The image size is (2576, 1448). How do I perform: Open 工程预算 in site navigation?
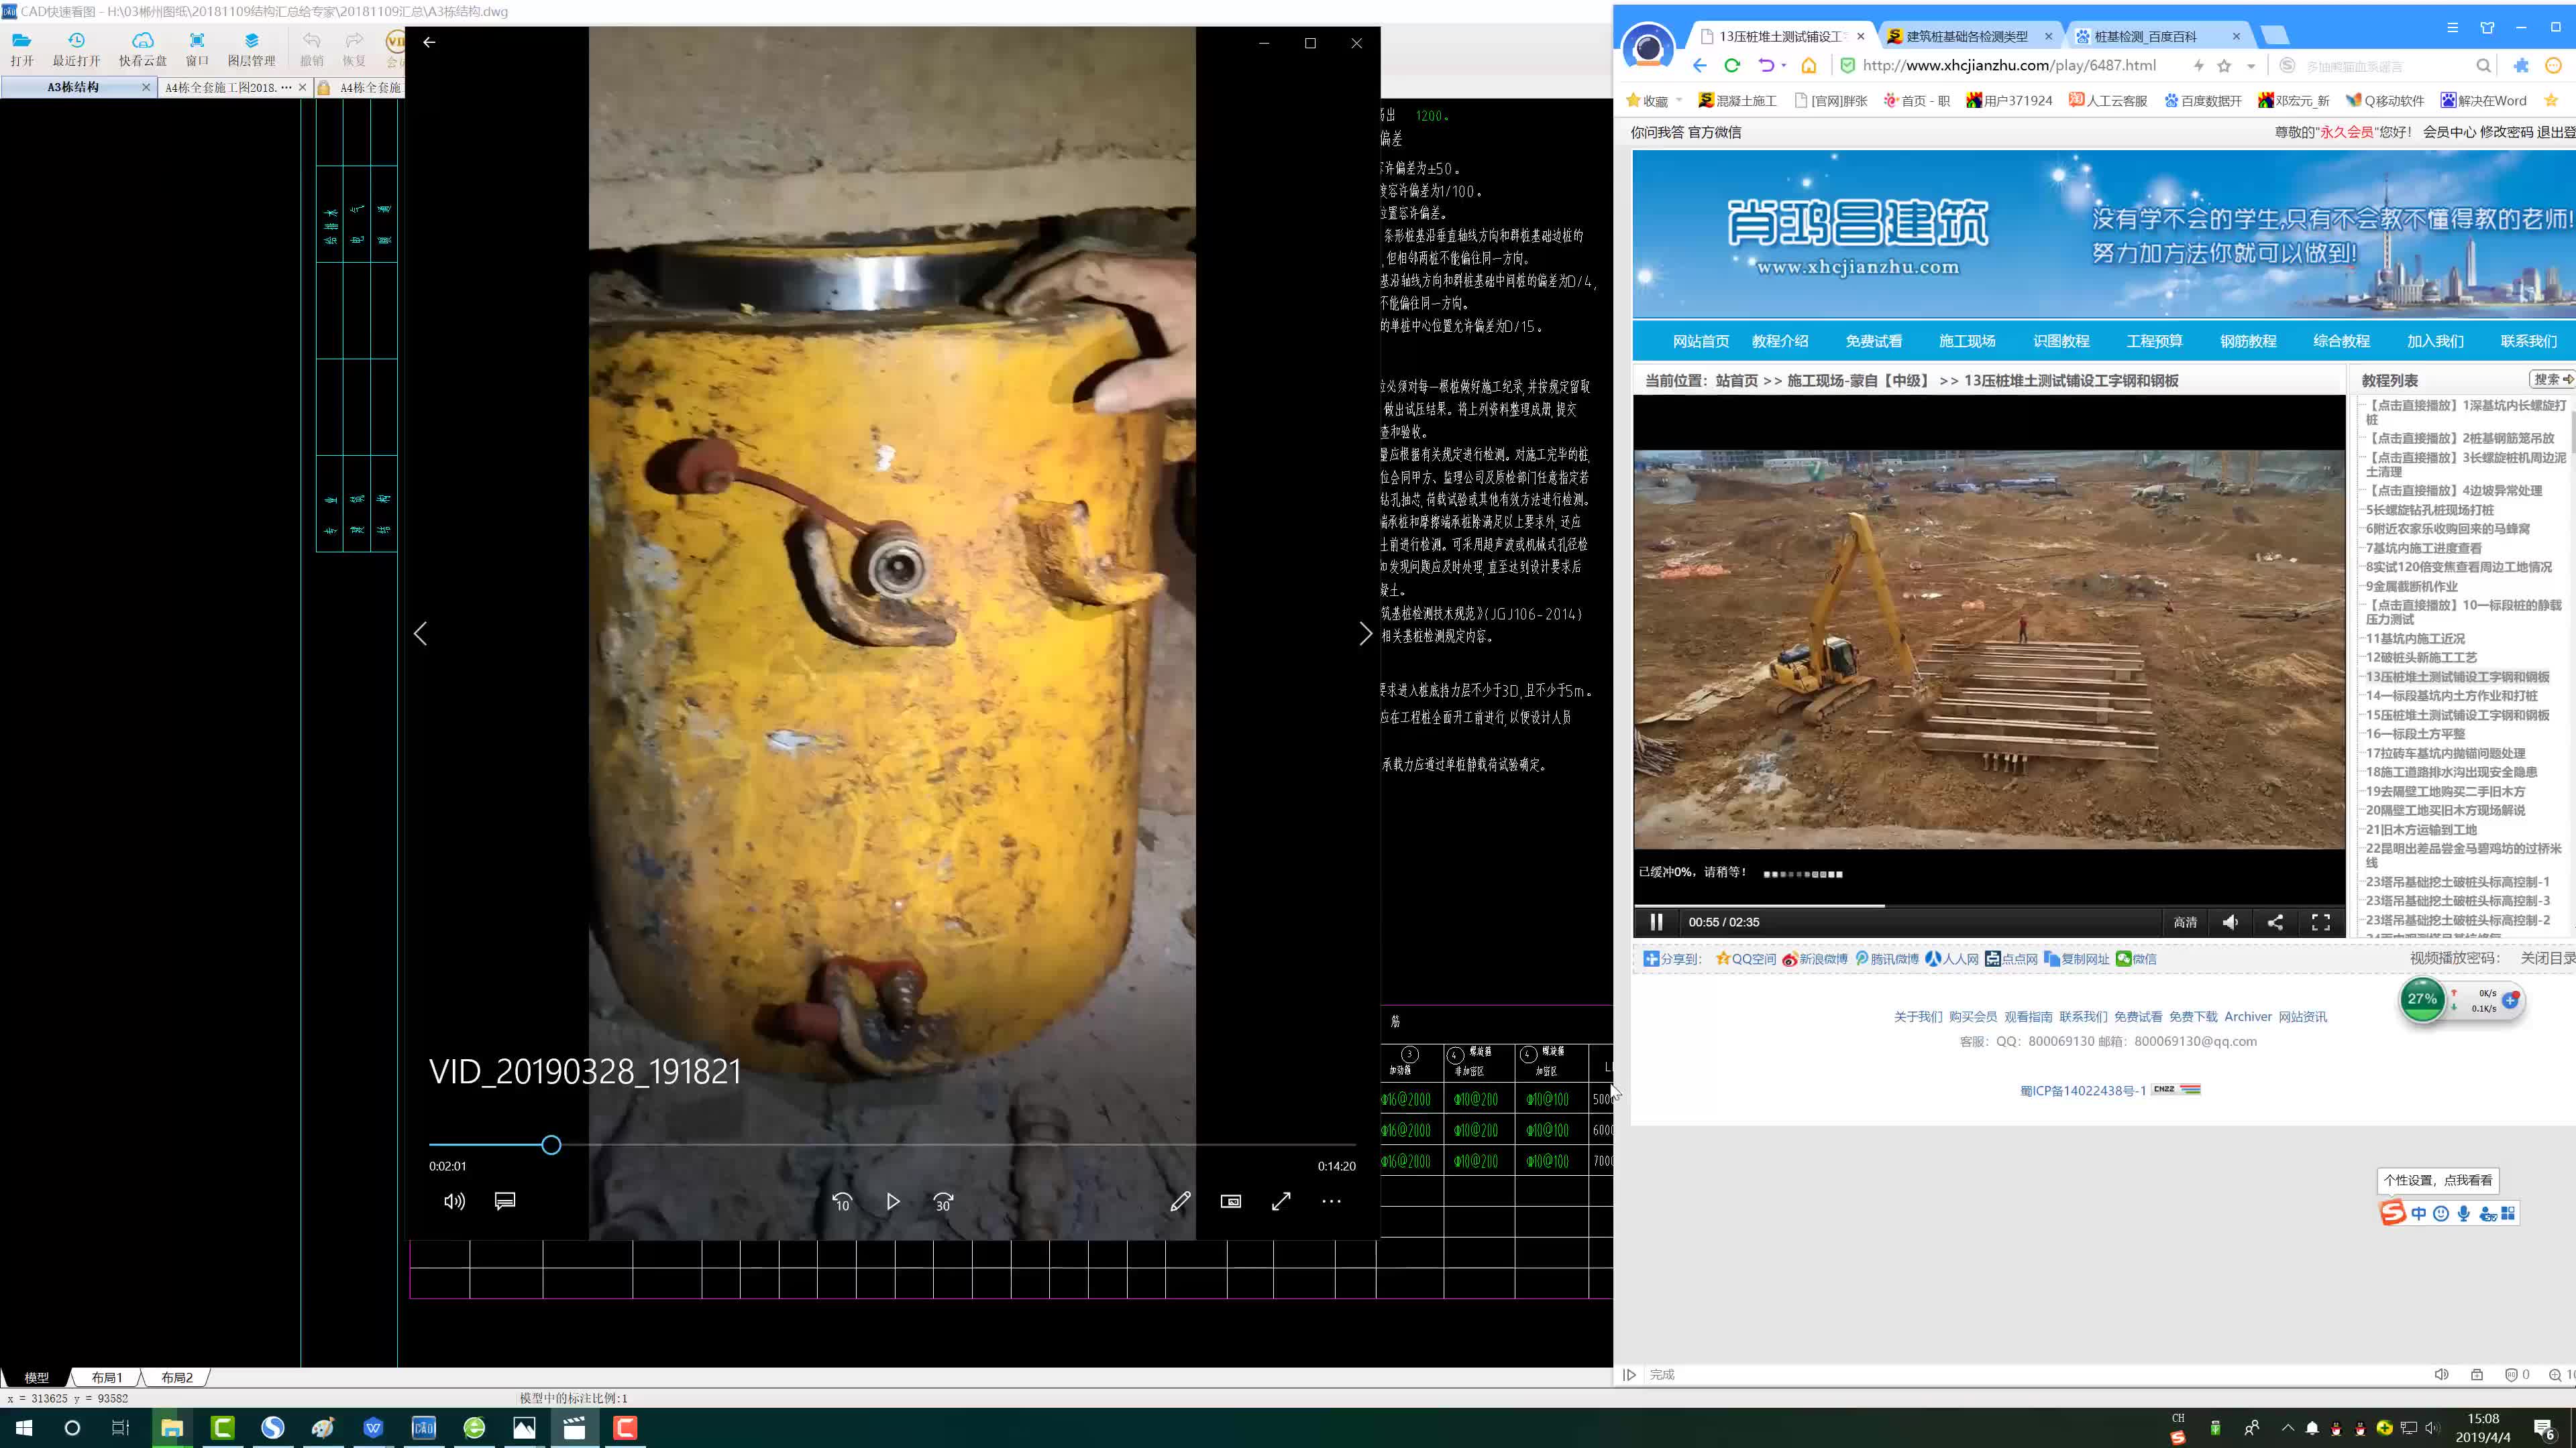[x=2154, y=341]
